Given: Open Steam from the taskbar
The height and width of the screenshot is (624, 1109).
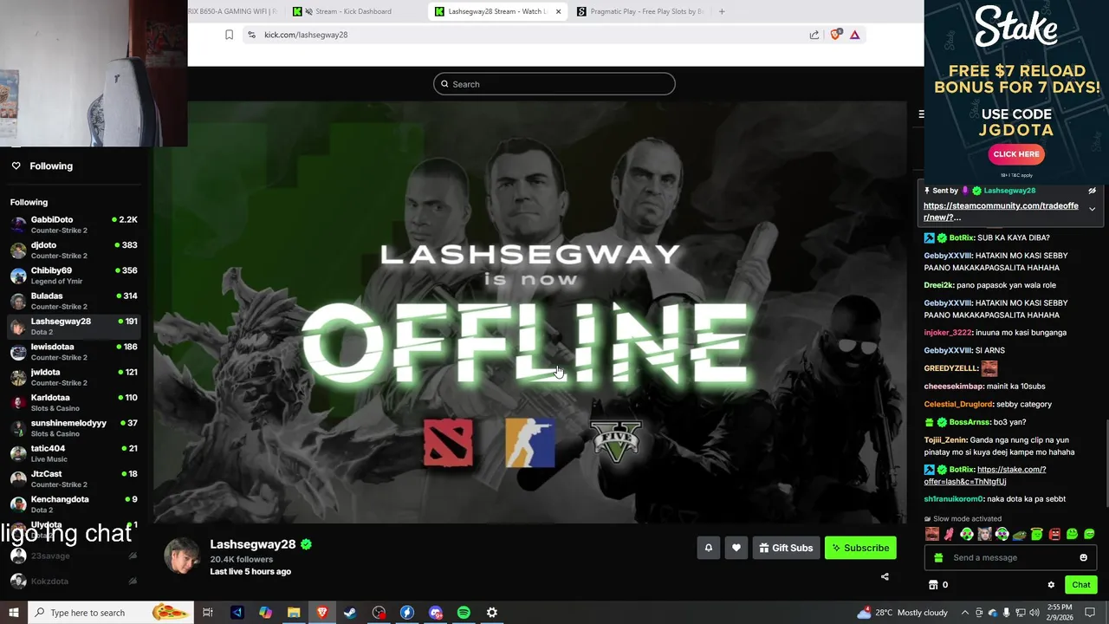Looking at the screenshot, I should 350,613.
